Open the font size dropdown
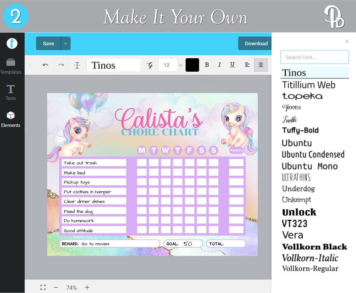 [x=180, y=65]
